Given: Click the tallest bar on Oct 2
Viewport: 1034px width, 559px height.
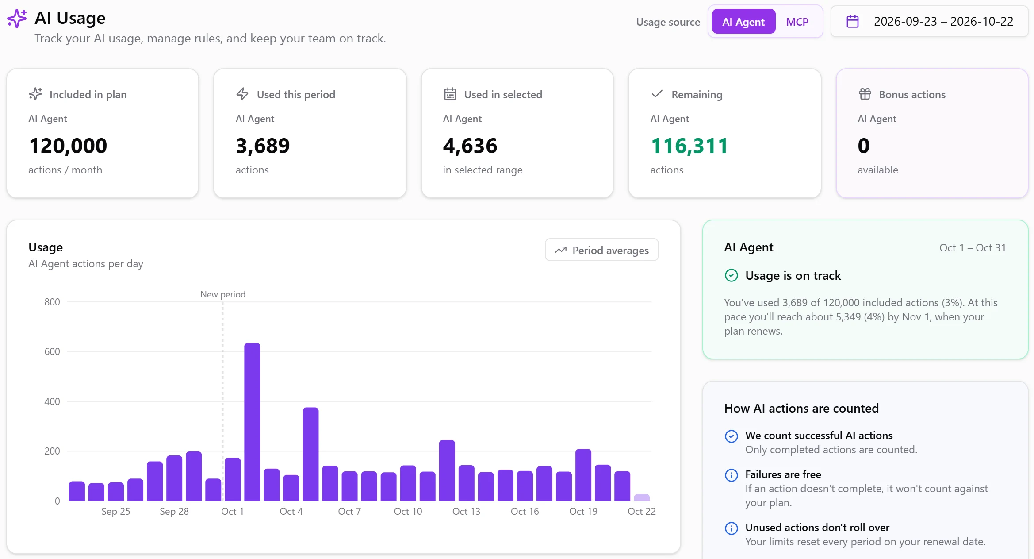Looking at the screenshot, I should [x=252, y=422].
